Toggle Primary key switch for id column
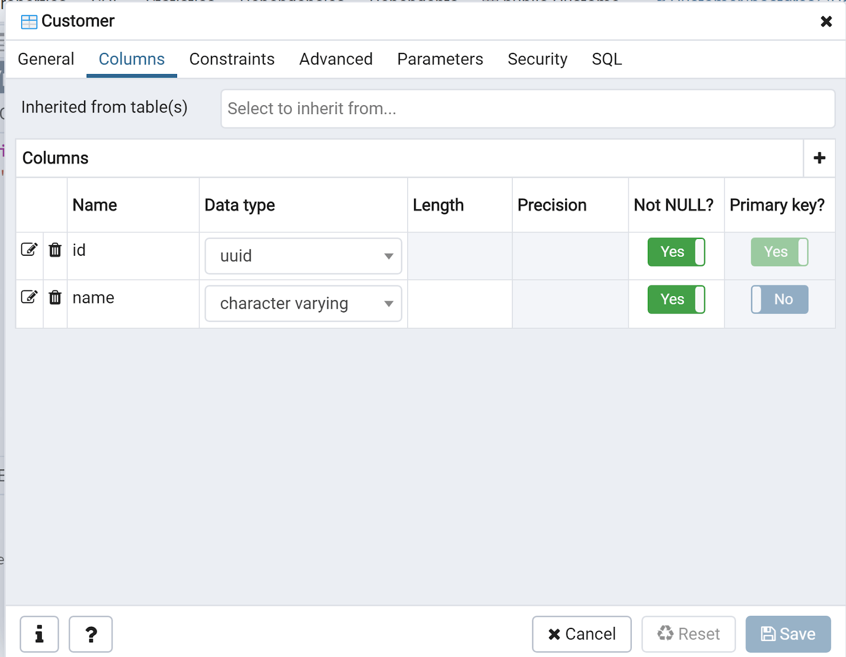The image size is (846, 657). pyautogui.click(x=779, y=252)
